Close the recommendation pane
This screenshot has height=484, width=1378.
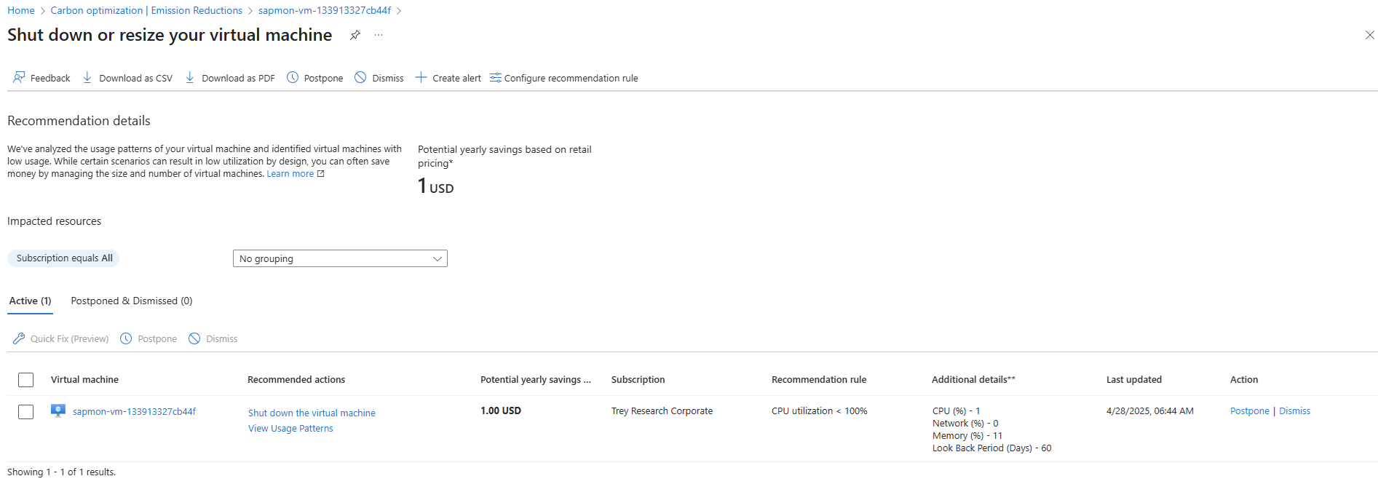coord(1369,35)
